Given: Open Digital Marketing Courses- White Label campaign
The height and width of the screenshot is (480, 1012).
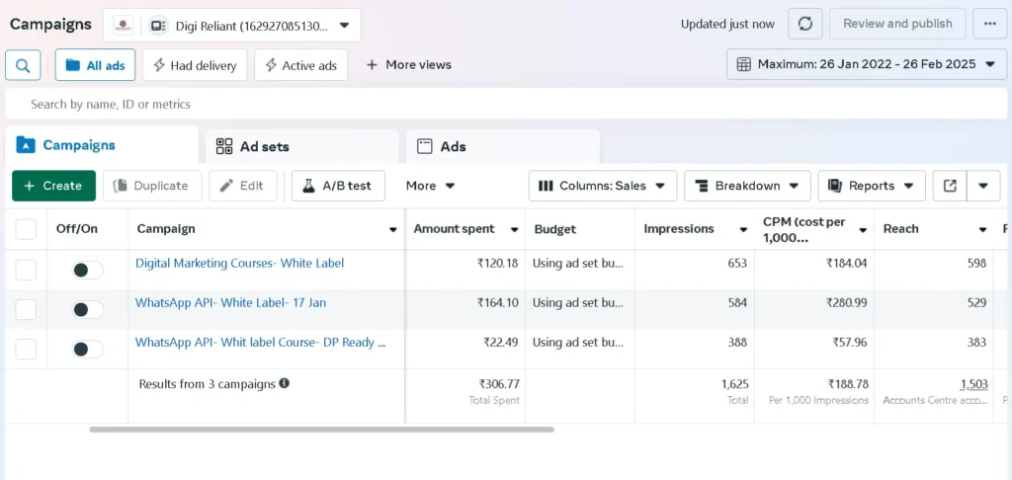Looking at the screenshot, I should point(239,264).
